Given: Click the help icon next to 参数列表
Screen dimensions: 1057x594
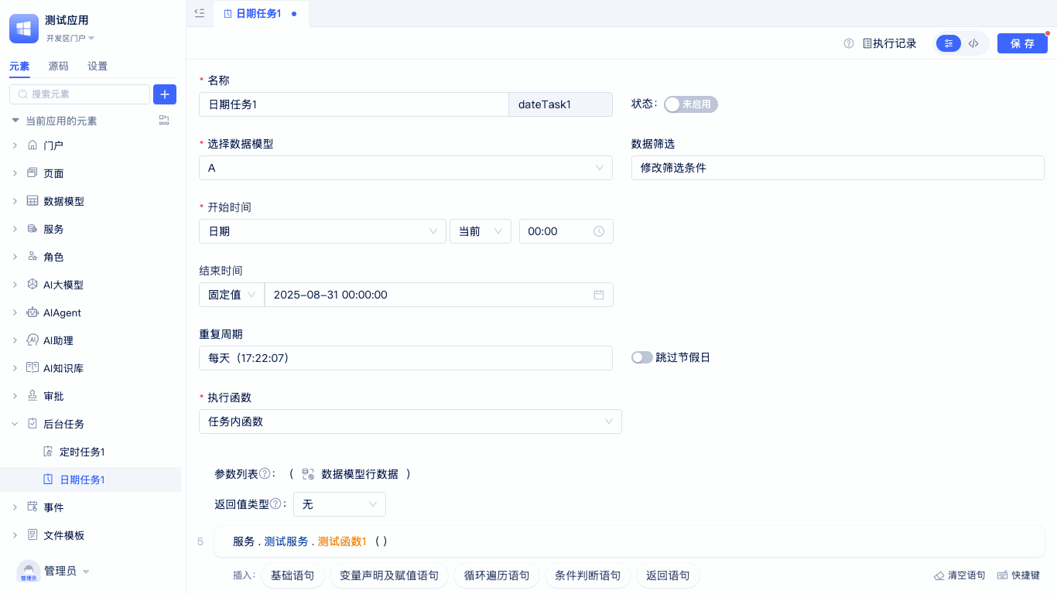Looking at the screenshot, I should click(265, 473).
